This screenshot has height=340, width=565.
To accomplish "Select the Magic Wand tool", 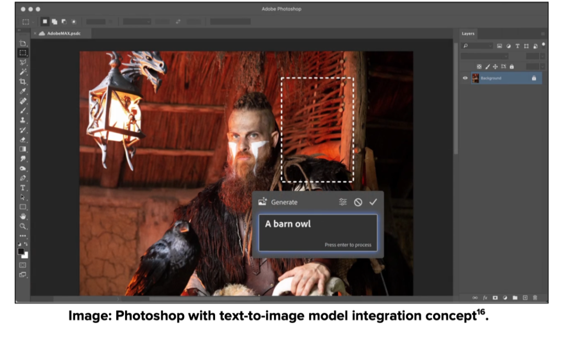I will [x=22, y=72].
